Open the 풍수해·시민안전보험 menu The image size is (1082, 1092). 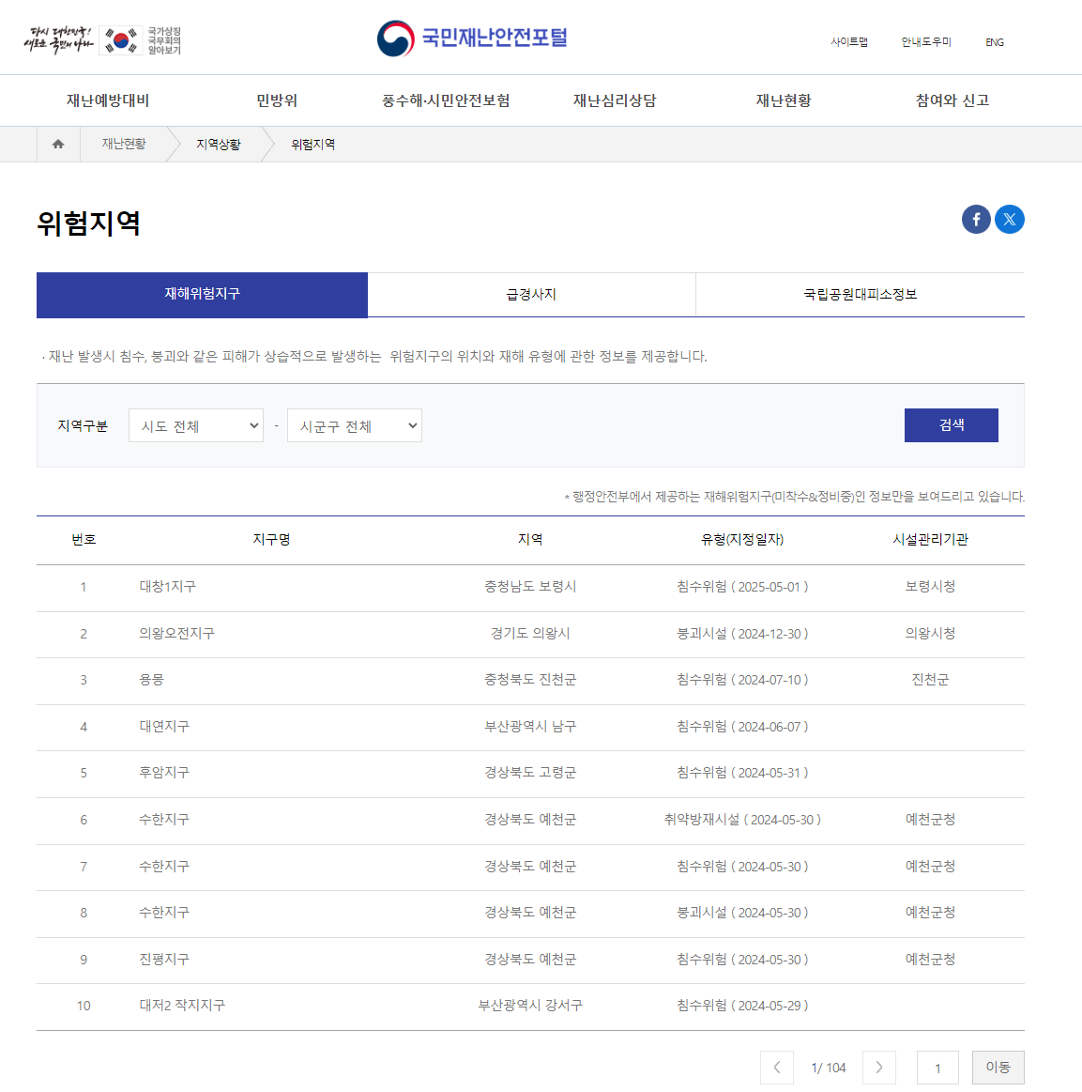coord(446,100)
